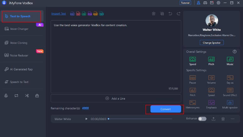The height and width of the screenshot is (137, 243).
Task: Undo the last edit
Action: 170,14
